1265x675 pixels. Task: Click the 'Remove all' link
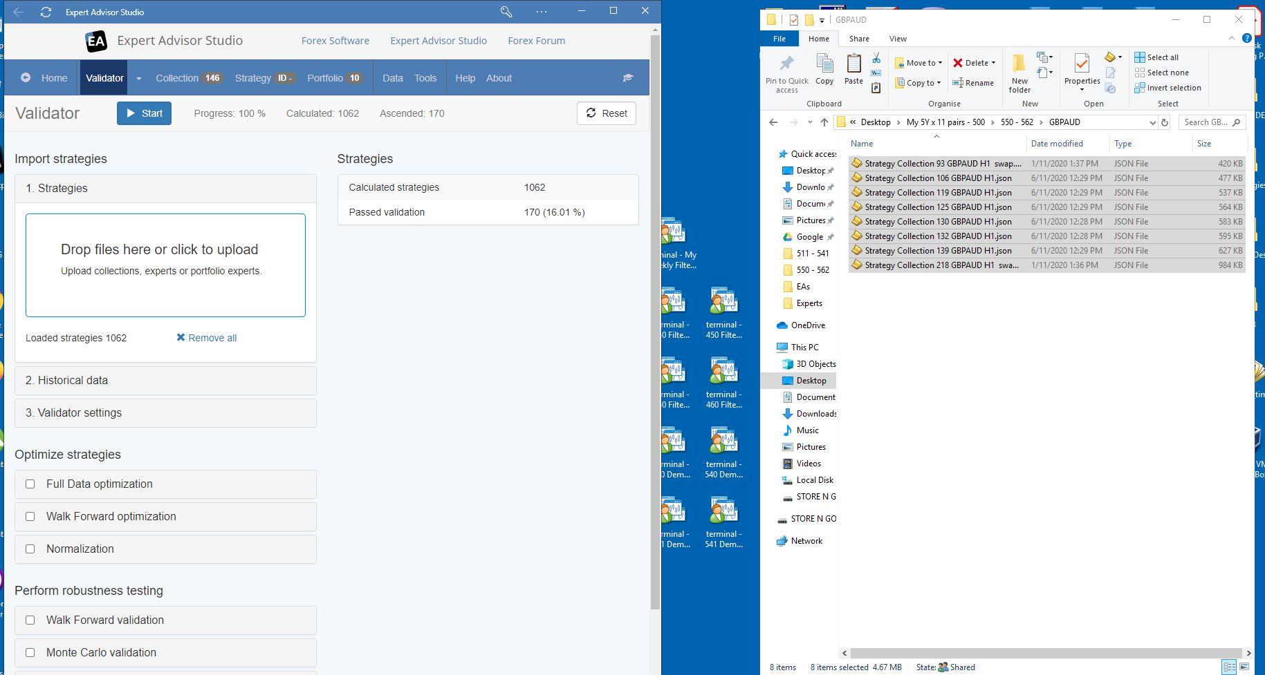click(x=206, y=338)
